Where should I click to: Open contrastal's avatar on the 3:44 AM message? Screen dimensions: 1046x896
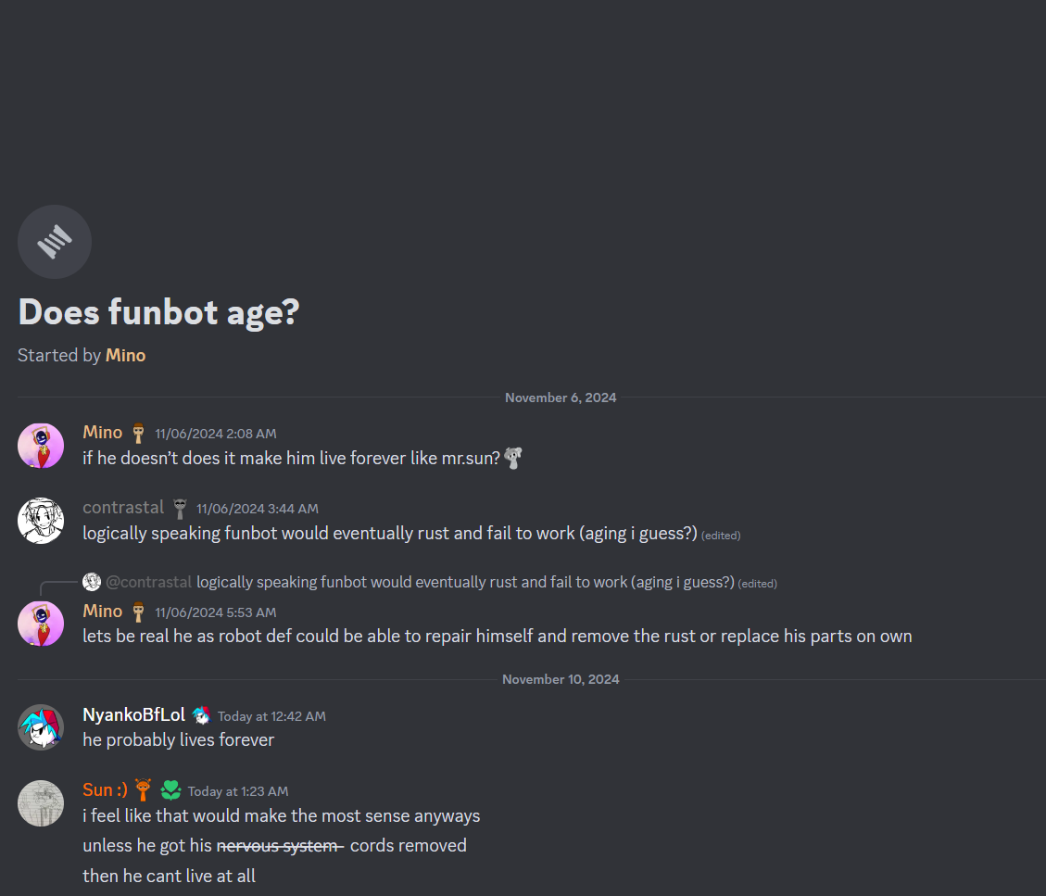[x=41, y=521]
